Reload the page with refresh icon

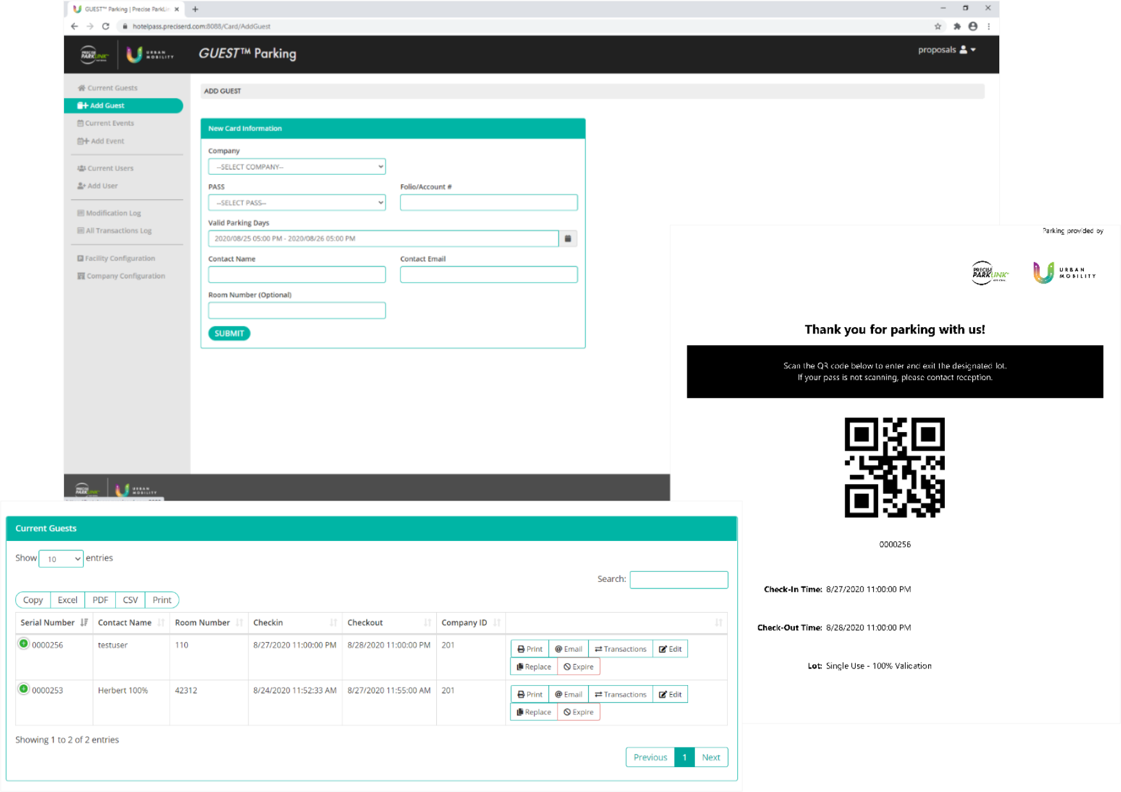[106, 26]
